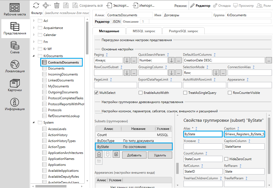
Task: Click the trash Delete icon in toolbar
Action: (x=57, y=5)
